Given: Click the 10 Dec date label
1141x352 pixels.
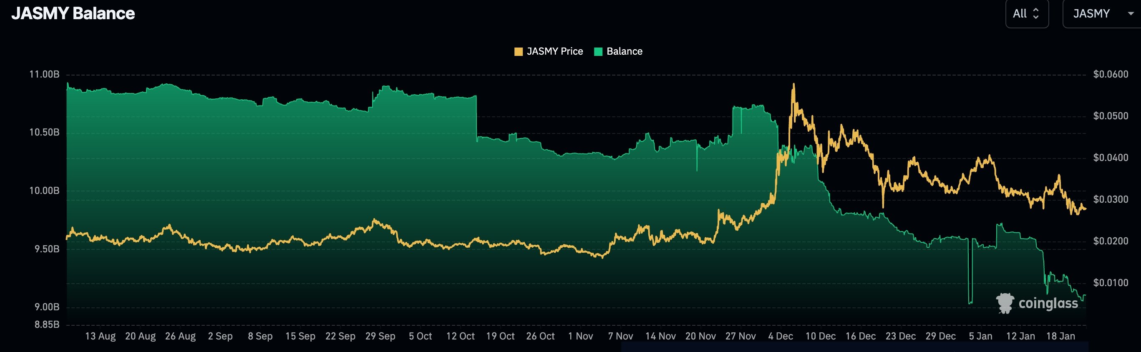Looking at the screenshot, I should point(820,336).
